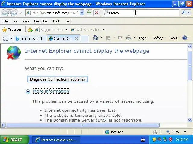Image resolution: width=193 pixels, height=144 pixels.
Task: Open the Tools command bar menu
Action: click(174, 38)
